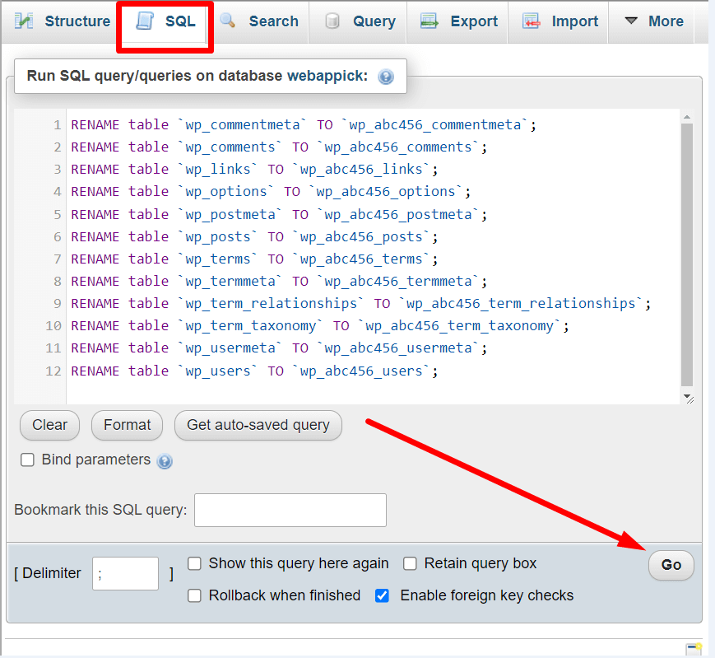This screenshot has height=658, width=715.
Task: Click line 7 wp_terms rename statement
Action: tap(254, 259)
